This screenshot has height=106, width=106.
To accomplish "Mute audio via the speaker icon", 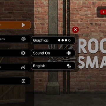I will point(69,53).
